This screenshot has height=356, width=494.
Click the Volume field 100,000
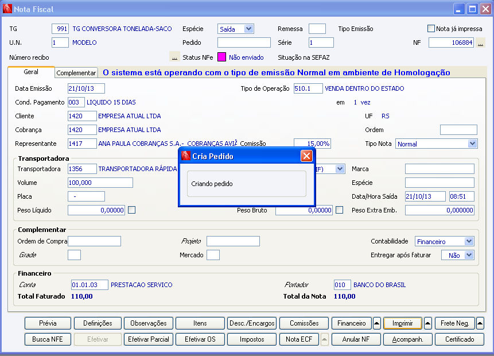[x=100, y=183]
